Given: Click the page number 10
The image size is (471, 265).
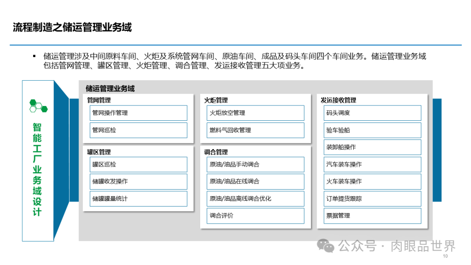Looking at the screenshot, I should pos(445,256).
